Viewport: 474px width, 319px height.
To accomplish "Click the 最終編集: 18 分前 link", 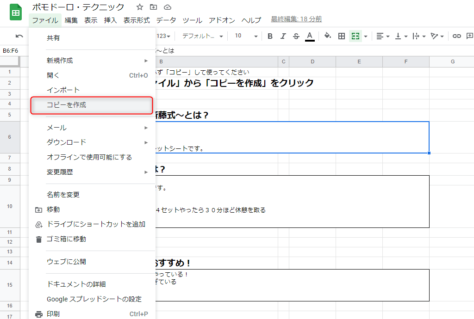I will [296, 19].
